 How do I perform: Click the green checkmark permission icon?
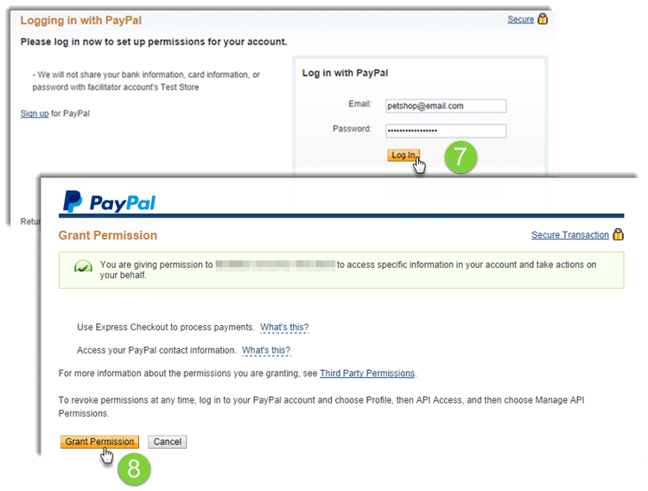pos(83,266)
